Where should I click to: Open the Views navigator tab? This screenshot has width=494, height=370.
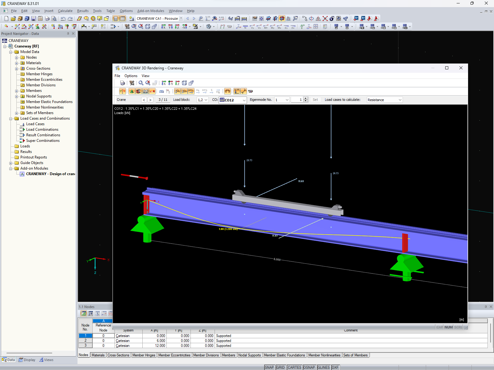click(x=46, y=360)
